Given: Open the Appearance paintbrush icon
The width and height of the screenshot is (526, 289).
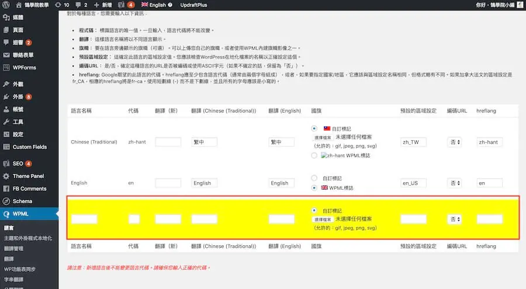Looking at the screenshot, I should [x=6, y=84].
